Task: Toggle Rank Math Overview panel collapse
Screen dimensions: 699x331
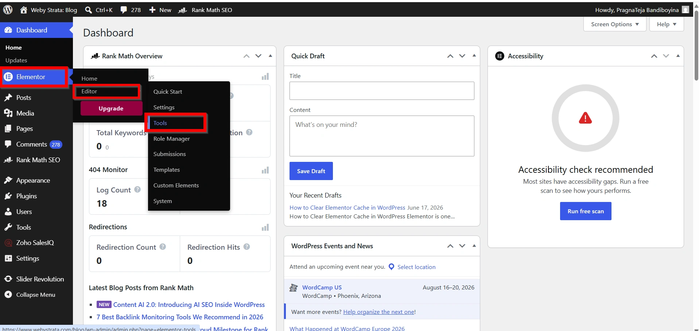Action: click(x=270, y=56)
